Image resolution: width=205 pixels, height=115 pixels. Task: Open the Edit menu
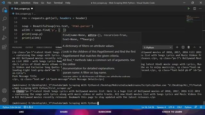click(x=16, y=3)
